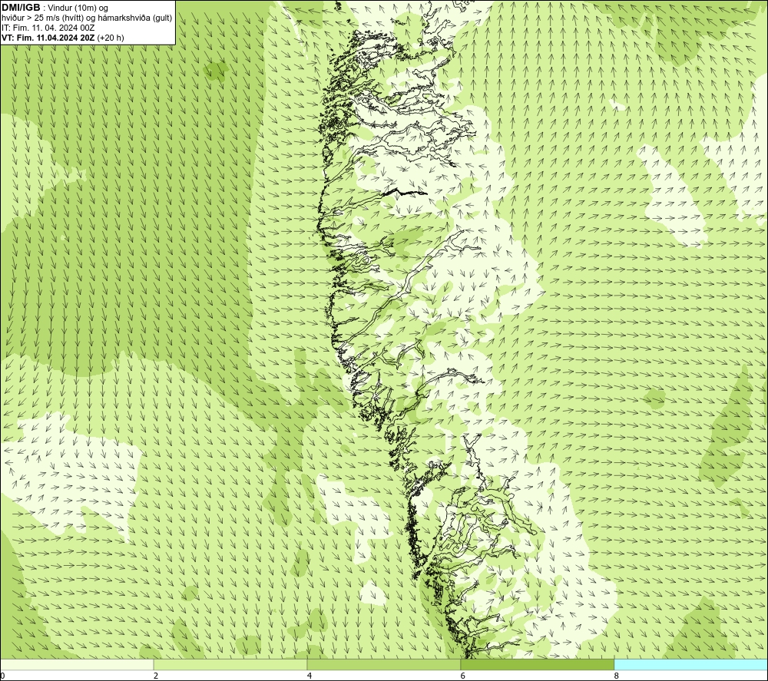Click legend scale label "2"

click(x=156, y=676)
